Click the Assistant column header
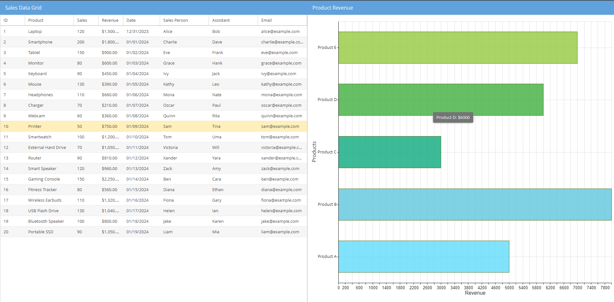Viewport: 614px width, 302px height. pos(233,20)
